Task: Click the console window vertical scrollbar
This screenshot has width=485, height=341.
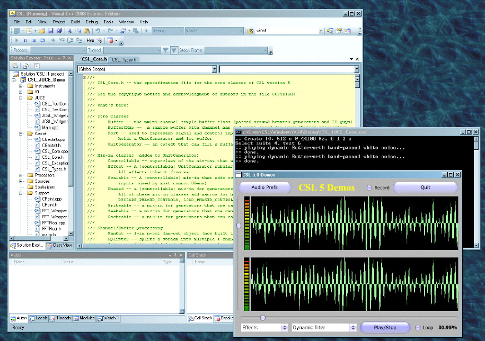Action: point(476,192)
